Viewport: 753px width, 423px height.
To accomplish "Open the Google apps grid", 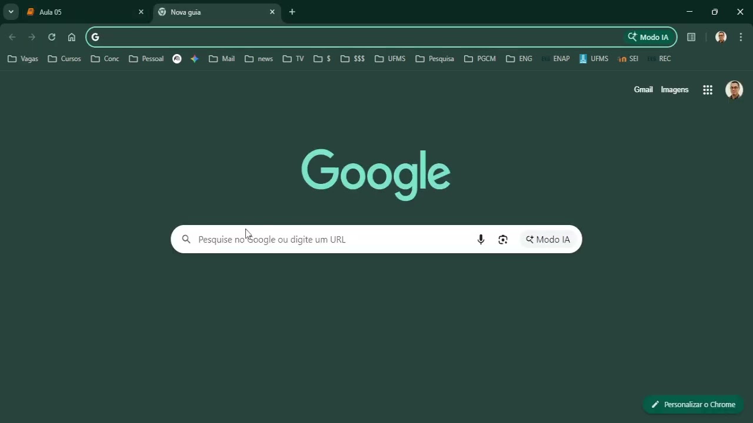I will (x=708, y=90).
